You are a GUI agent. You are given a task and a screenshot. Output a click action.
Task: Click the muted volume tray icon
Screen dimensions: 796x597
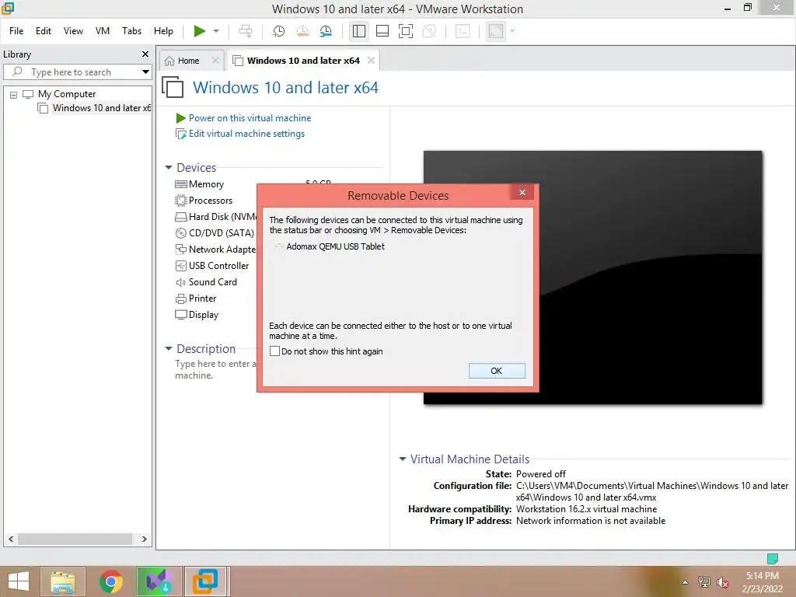pos(723,582)
